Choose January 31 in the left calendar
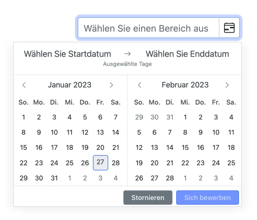257x220 pixels. [54, 178]
